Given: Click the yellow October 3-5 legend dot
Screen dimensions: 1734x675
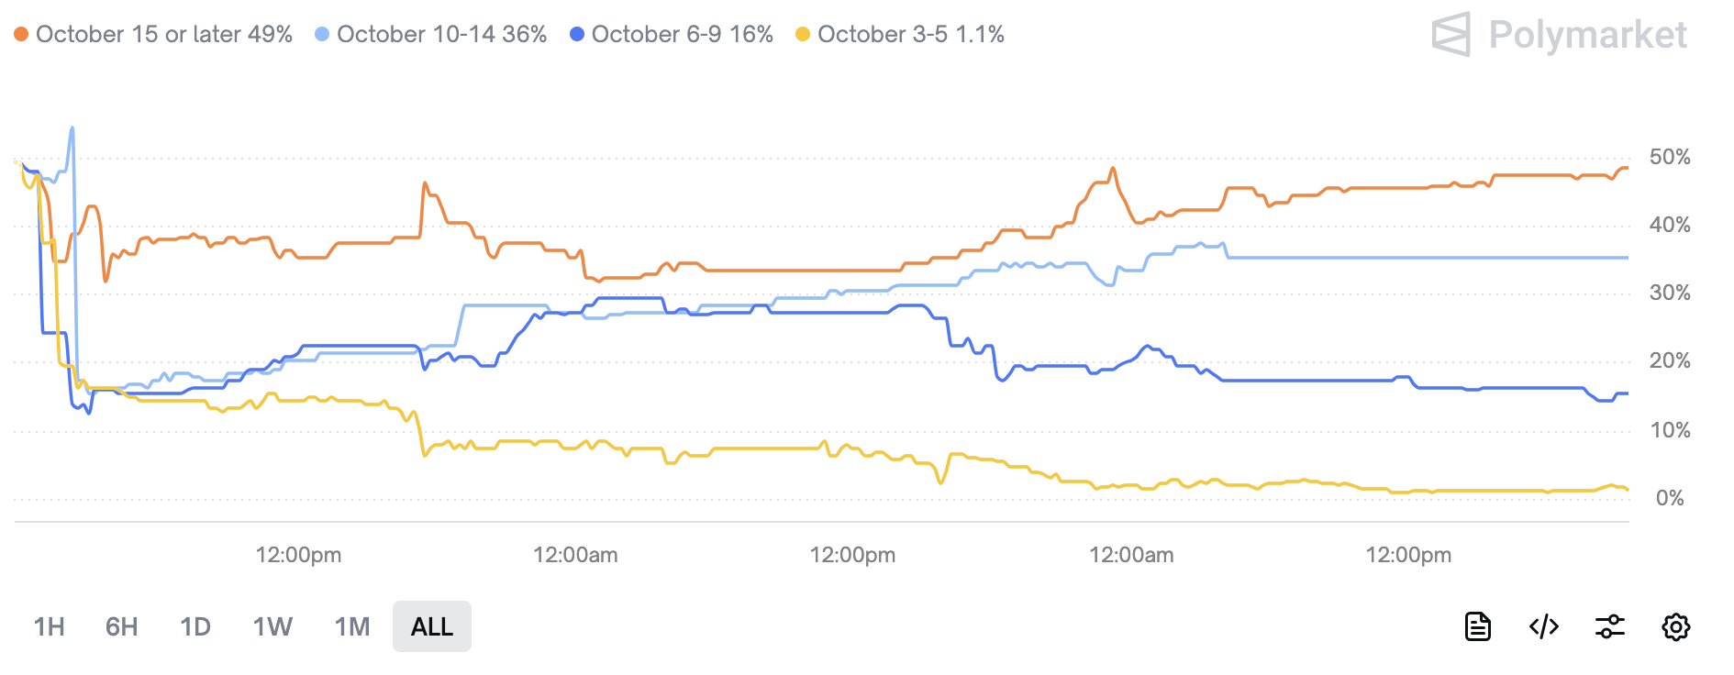Looking at the screenshot, I should (x=805, y=34).
